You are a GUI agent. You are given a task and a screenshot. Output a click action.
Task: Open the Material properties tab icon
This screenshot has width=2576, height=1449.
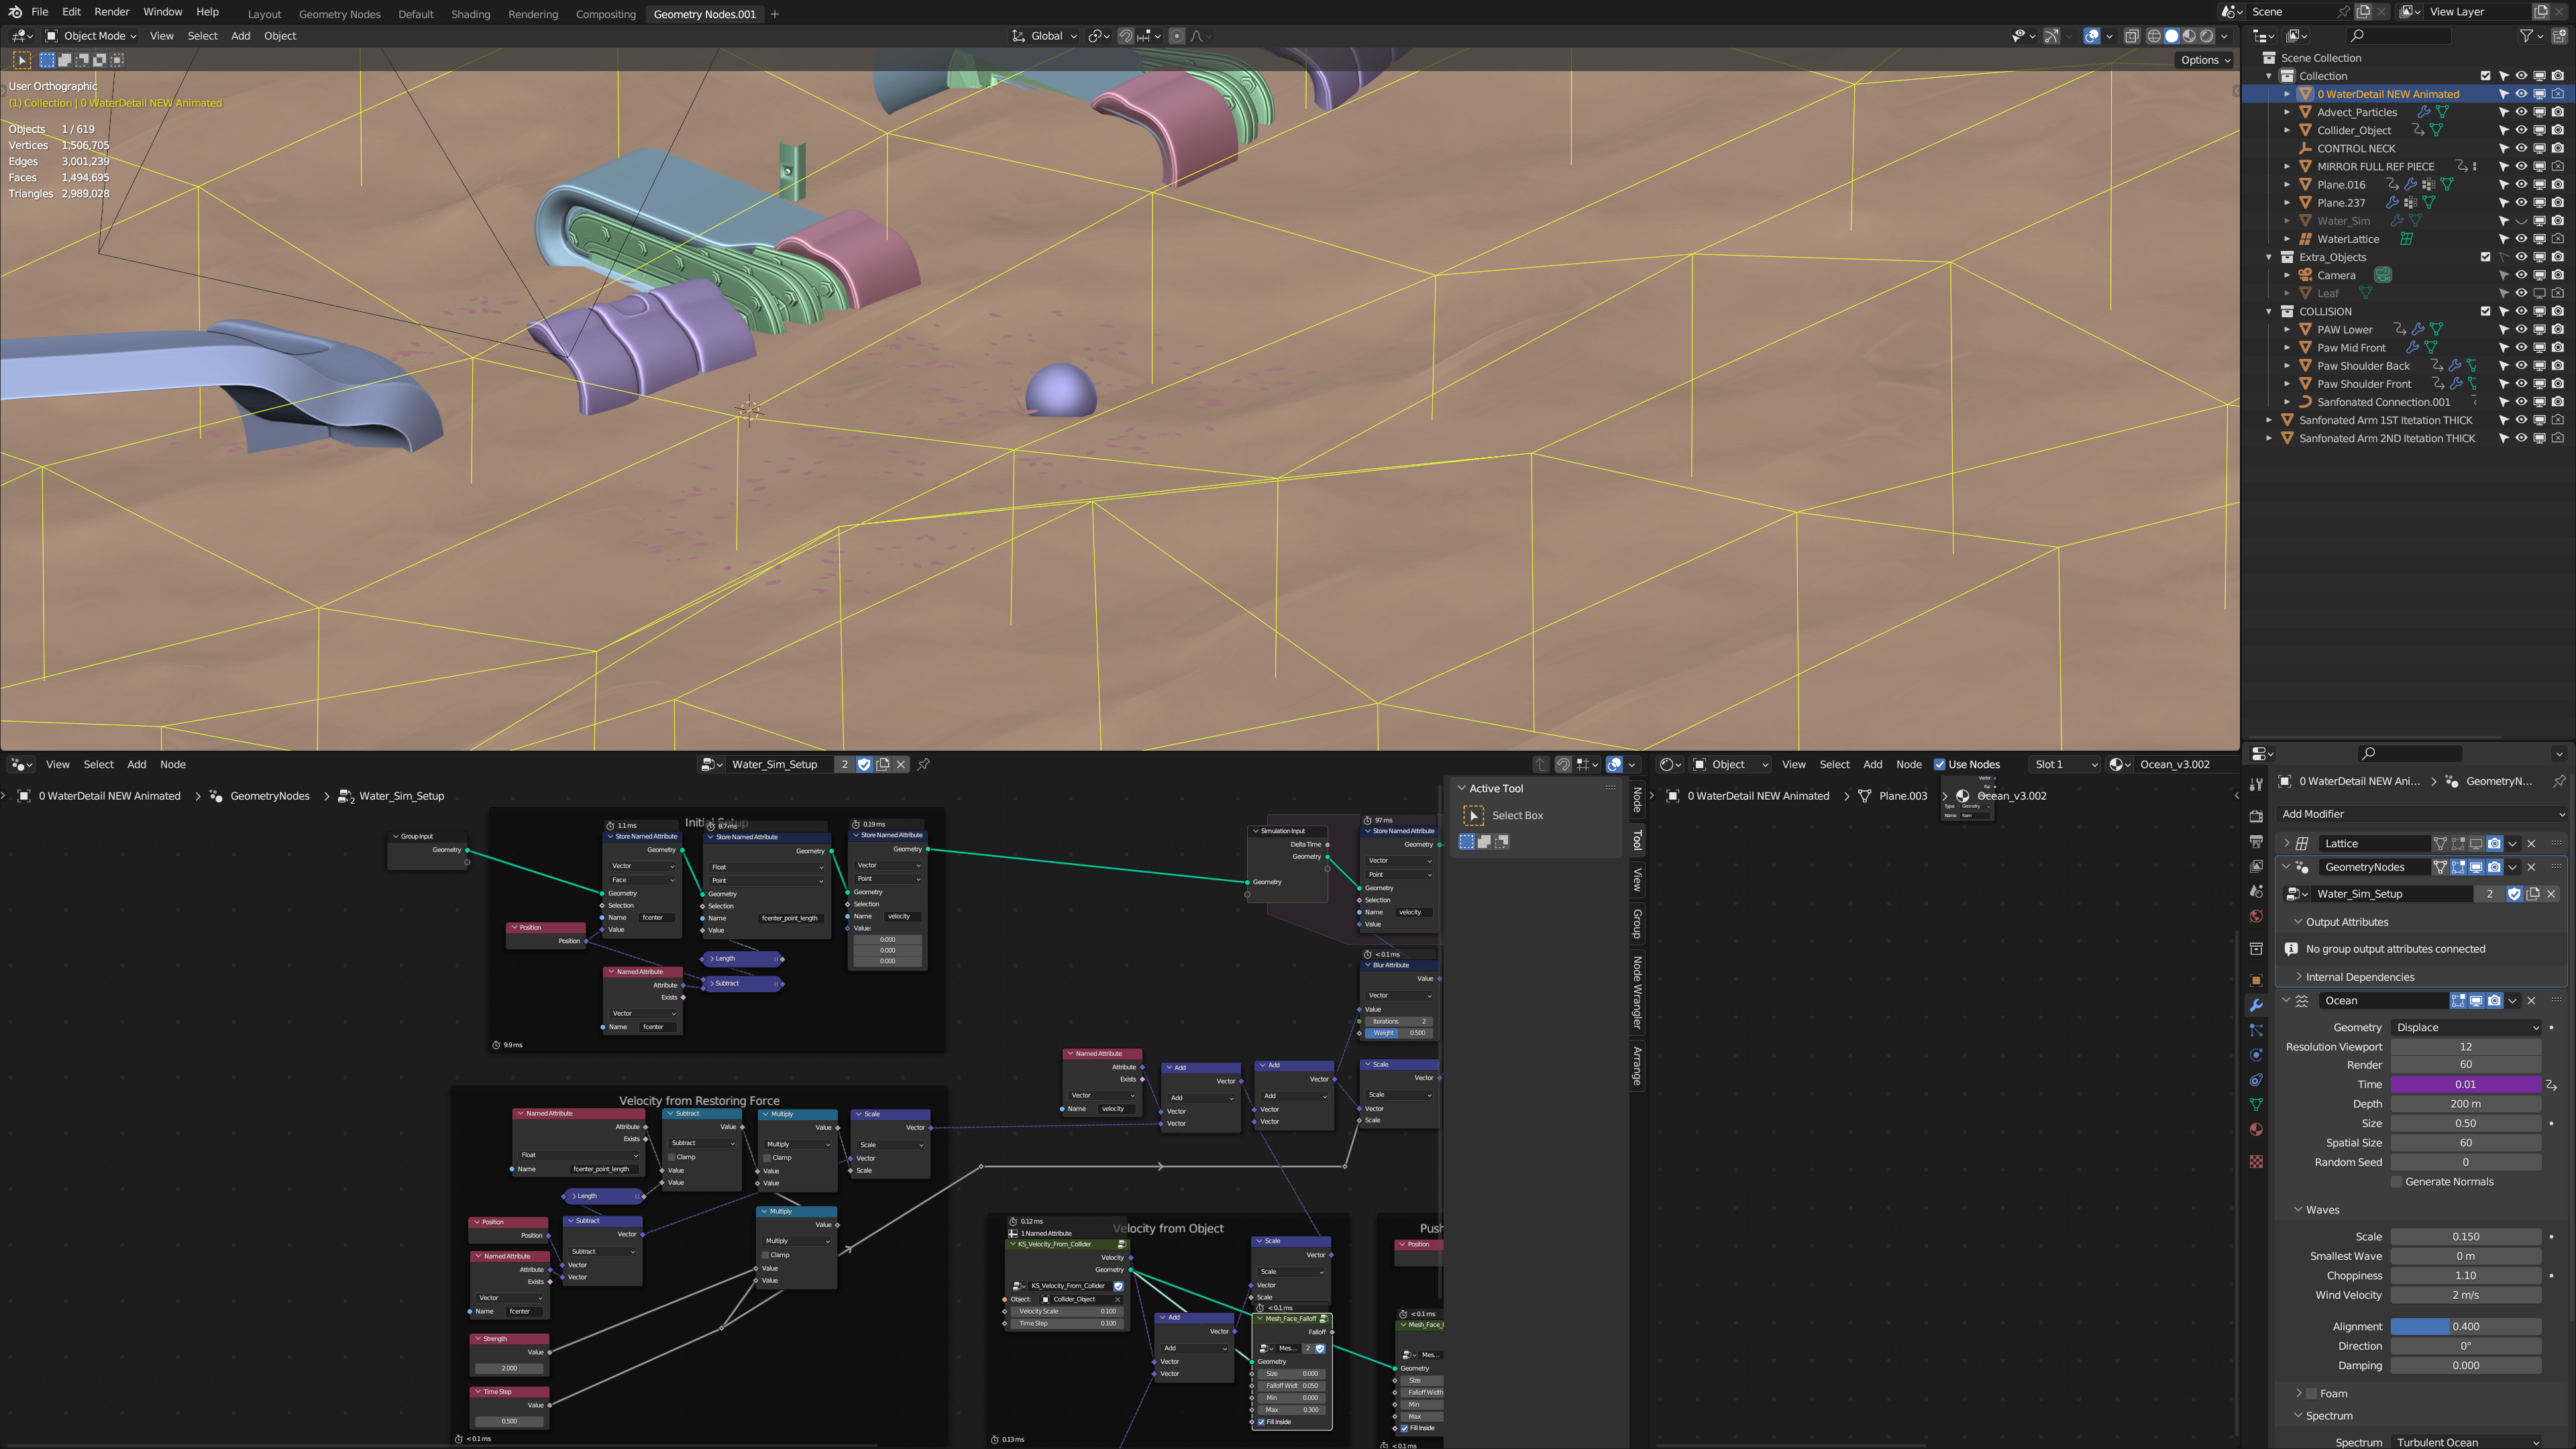pos(2256,1129)
